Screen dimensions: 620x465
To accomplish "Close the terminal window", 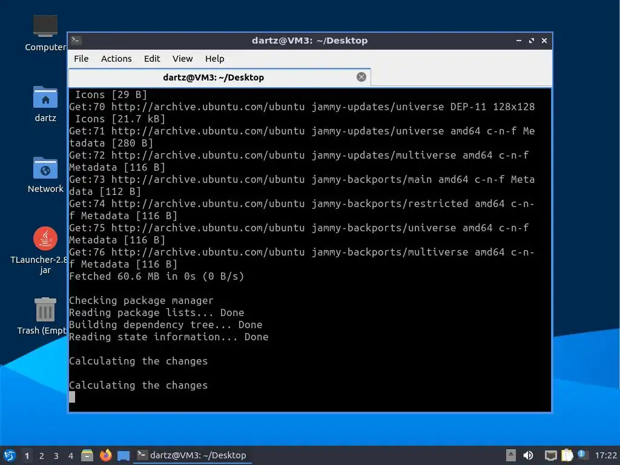I will coord(544,41).
